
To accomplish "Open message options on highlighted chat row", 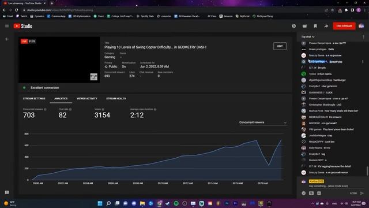I will pos(363,62).
